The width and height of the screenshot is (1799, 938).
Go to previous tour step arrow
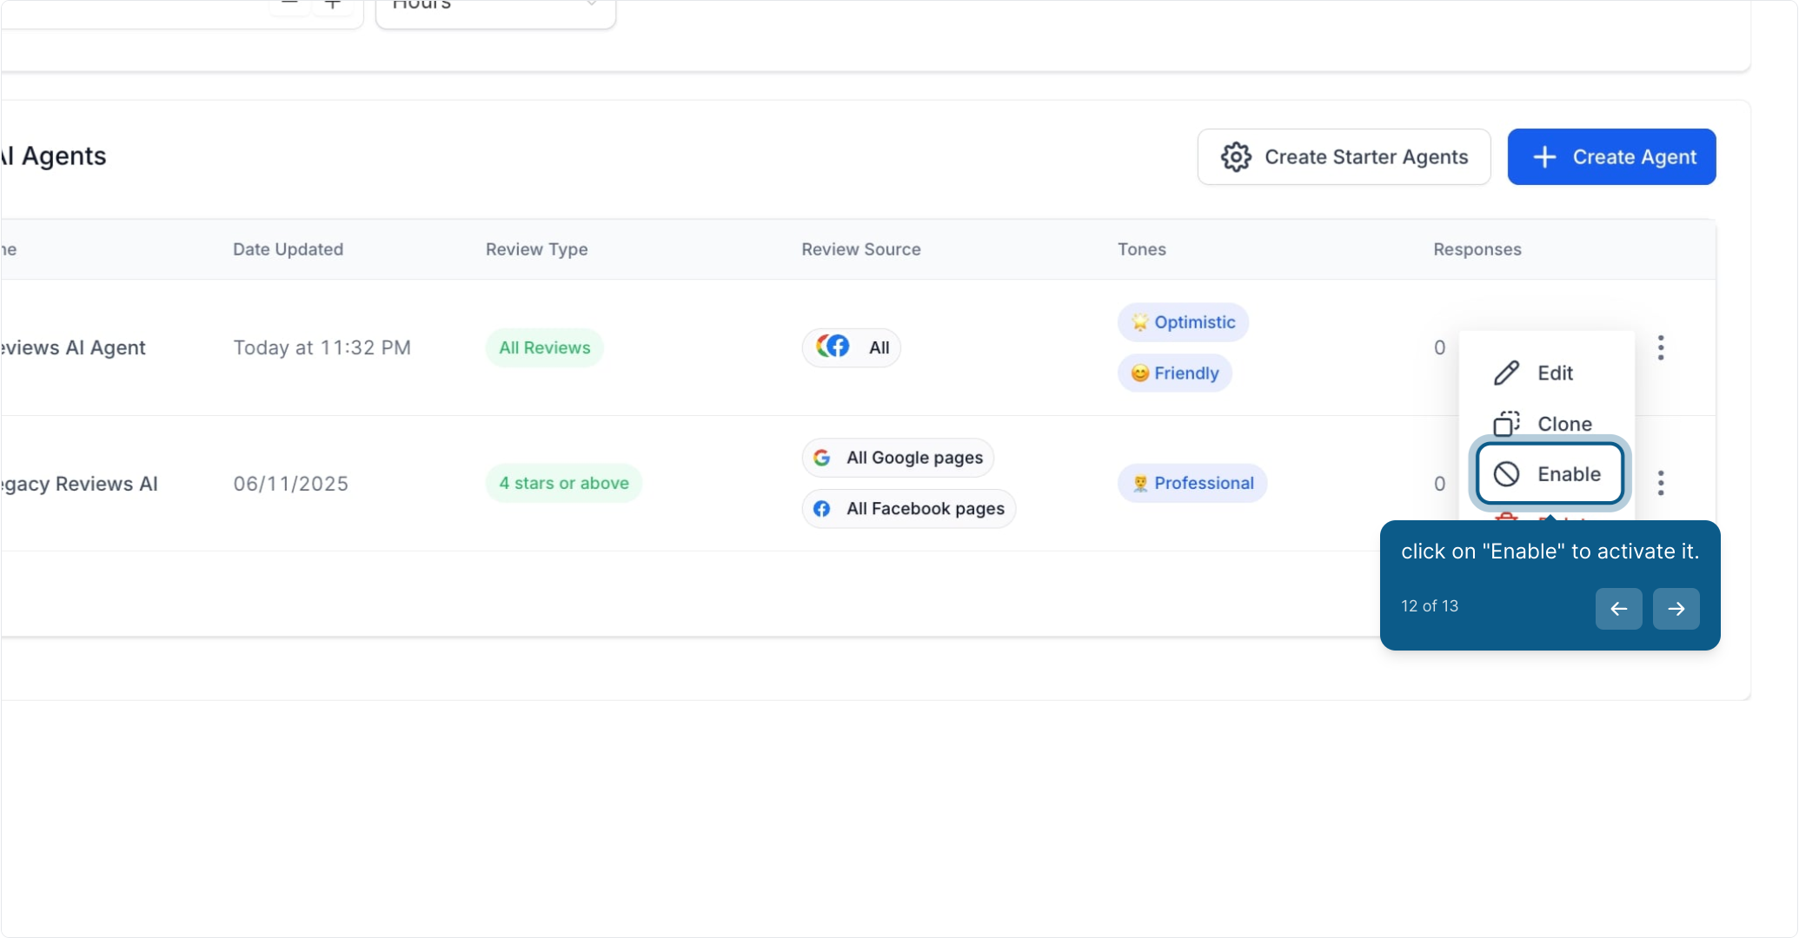(x=1618, y=609)
